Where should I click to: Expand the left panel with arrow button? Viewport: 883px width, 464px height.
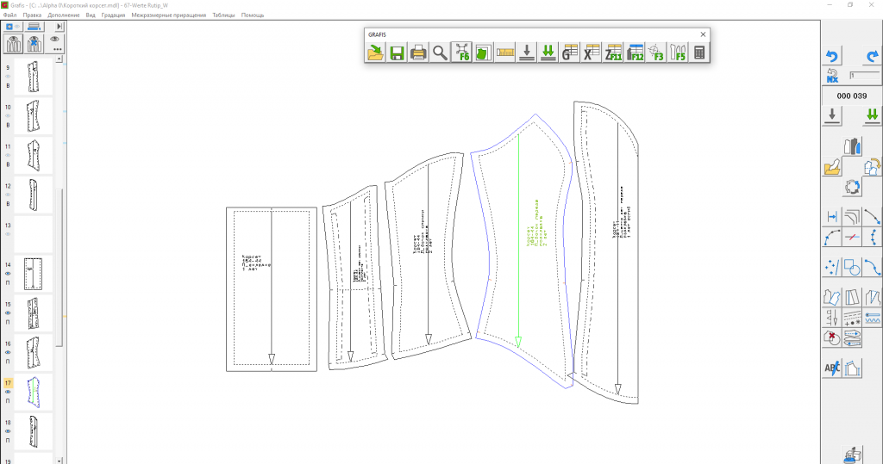point(59,28)
